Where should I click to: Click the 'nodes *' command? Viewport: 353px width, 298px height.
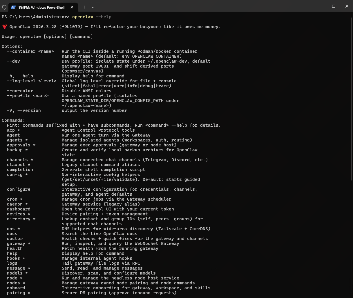16,283
